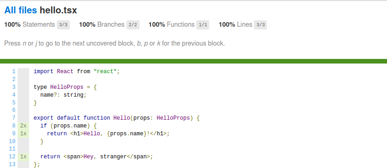Open the All files breadcrumb link

tap(20, 10)
